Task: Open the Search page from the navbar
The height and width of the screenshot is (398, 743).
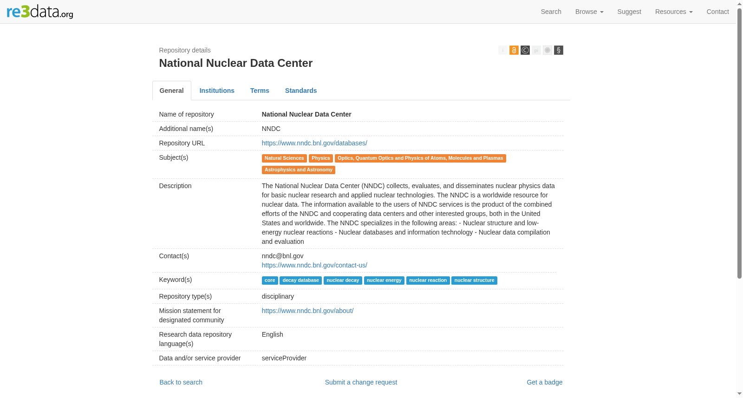Action: pyautogui.click(x=551, y=12)
